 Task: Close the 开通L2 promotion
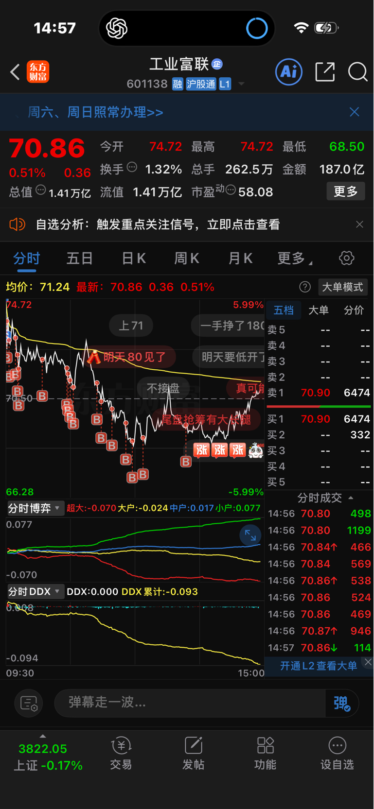coord(368,662)
